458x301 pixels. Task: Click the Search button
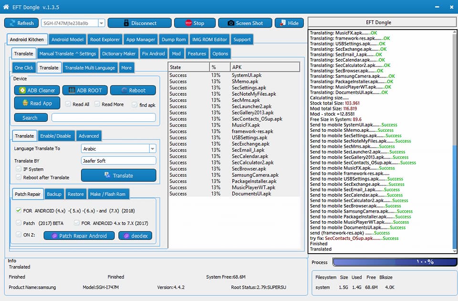[31, 118]
